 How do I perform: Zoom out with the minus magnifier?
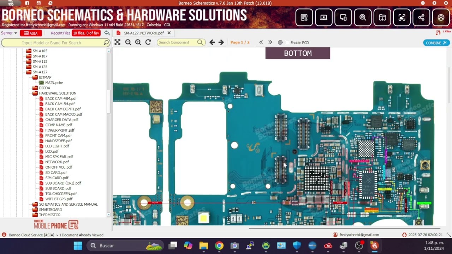coord(128,42)
